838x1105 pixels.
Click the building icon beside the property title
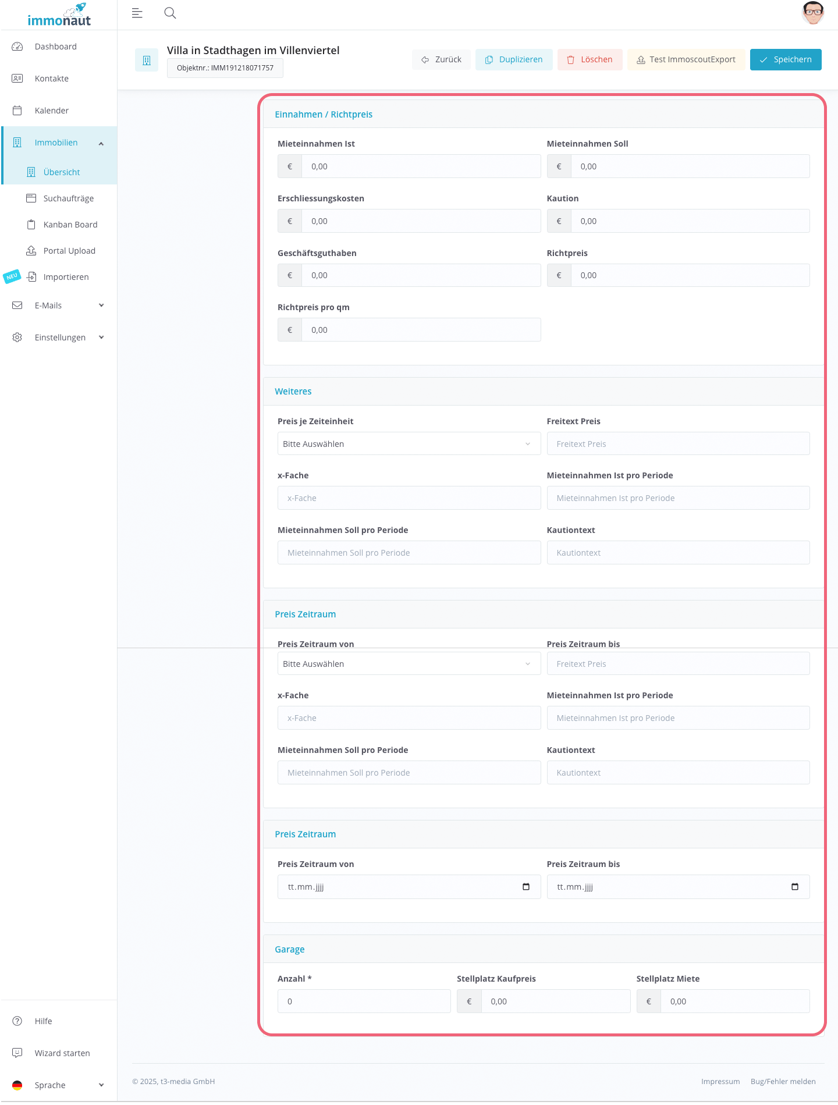point(147,60)
